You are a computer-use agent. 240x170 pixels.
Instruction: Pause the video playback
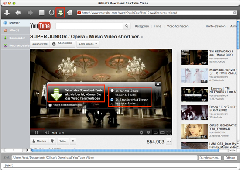pyautogui.click(x=36, y=132)
